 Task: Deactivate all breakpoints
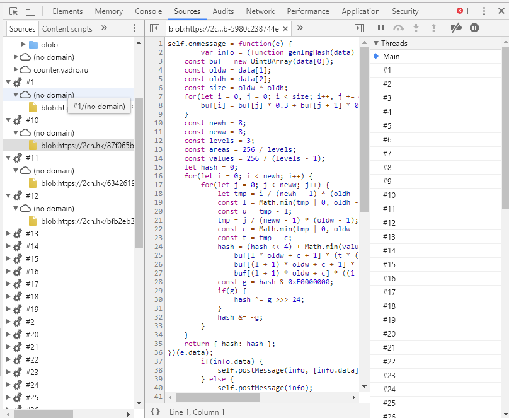(456, 28)
